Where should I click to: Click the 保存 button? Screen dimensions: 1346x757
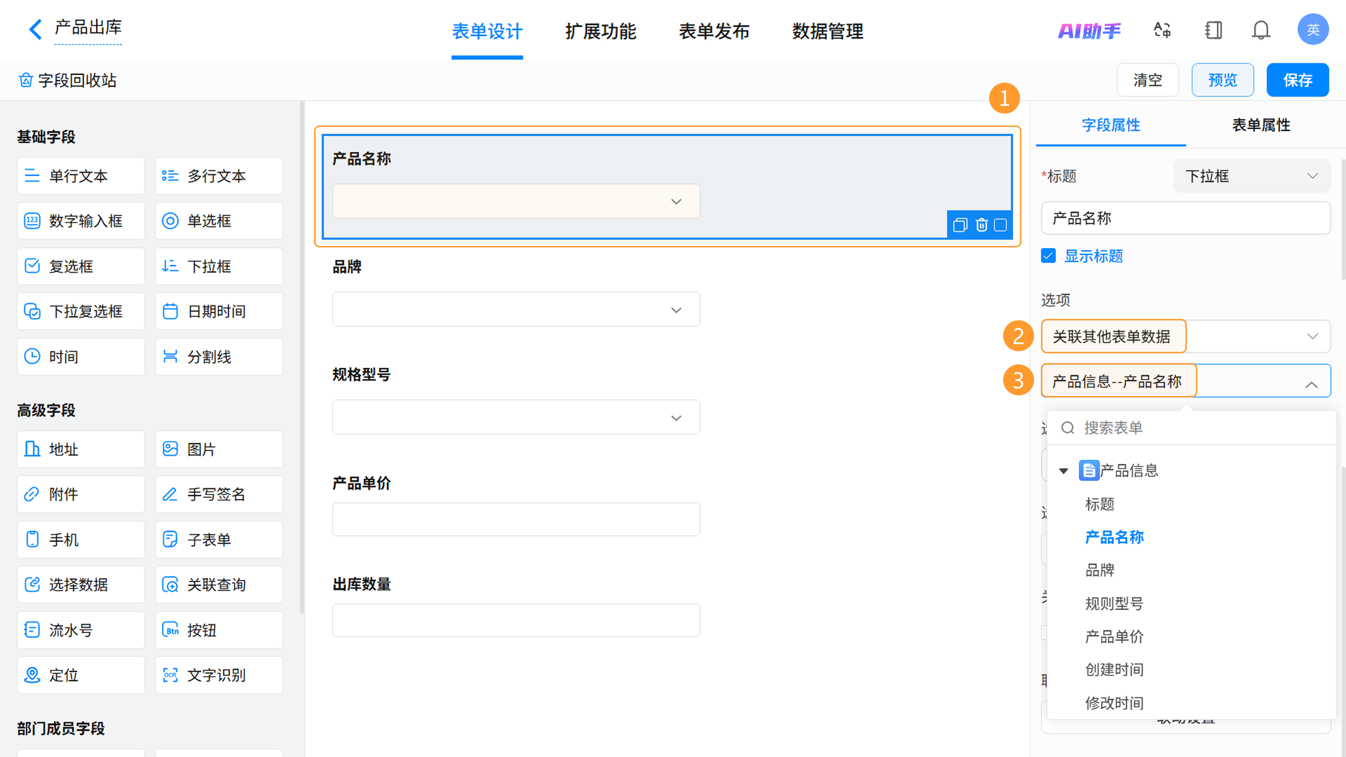1297,80
